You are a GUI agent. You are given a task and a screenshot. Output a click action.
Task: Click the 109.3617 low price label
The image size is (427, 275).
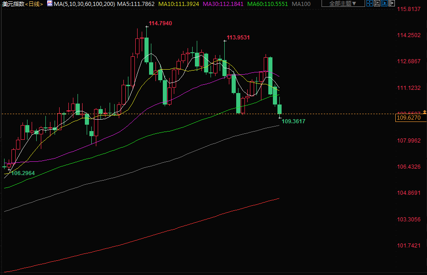[x=293, y=121]
